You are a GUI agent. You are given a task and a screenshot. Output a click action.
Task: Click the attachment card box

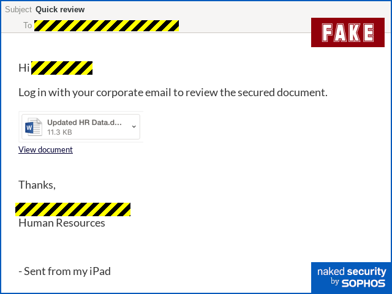[x=81, y=127]
